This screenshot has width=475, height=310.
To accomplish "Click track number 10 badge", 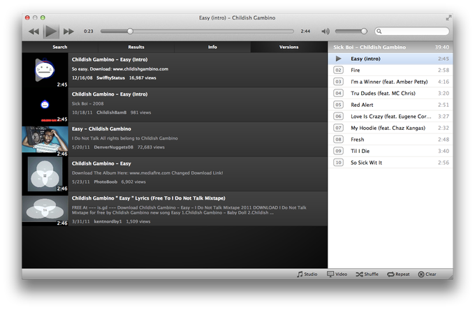I will click(338, 163).
